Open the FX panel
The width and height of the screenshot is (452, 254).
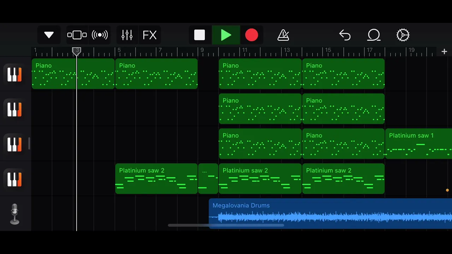(x=150, y=35)
